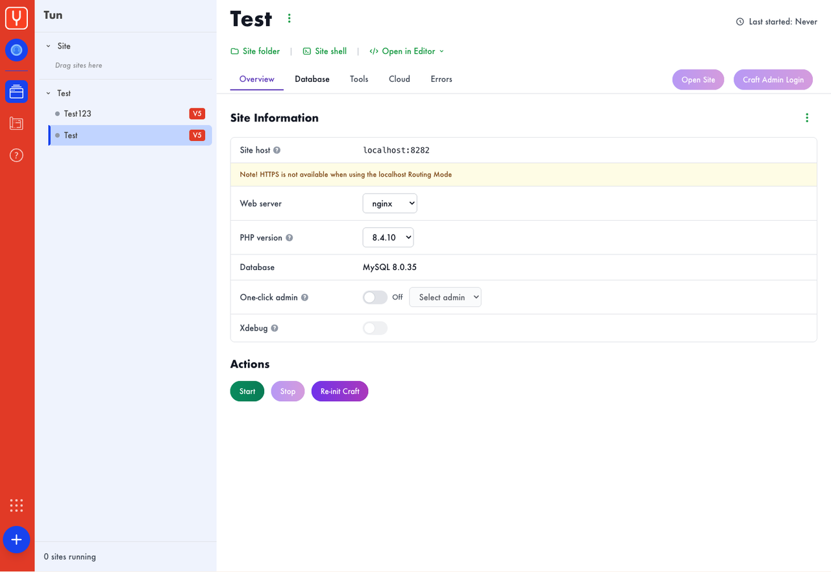Screen dimensions: 831x572
Task: Open the Cloud tab
Action: point(399,79)
